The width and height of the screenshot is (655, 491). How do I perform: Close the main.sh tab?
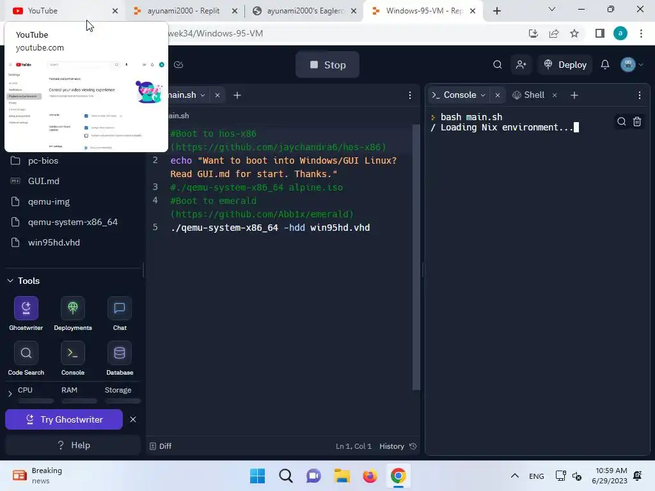coord(217,95)
